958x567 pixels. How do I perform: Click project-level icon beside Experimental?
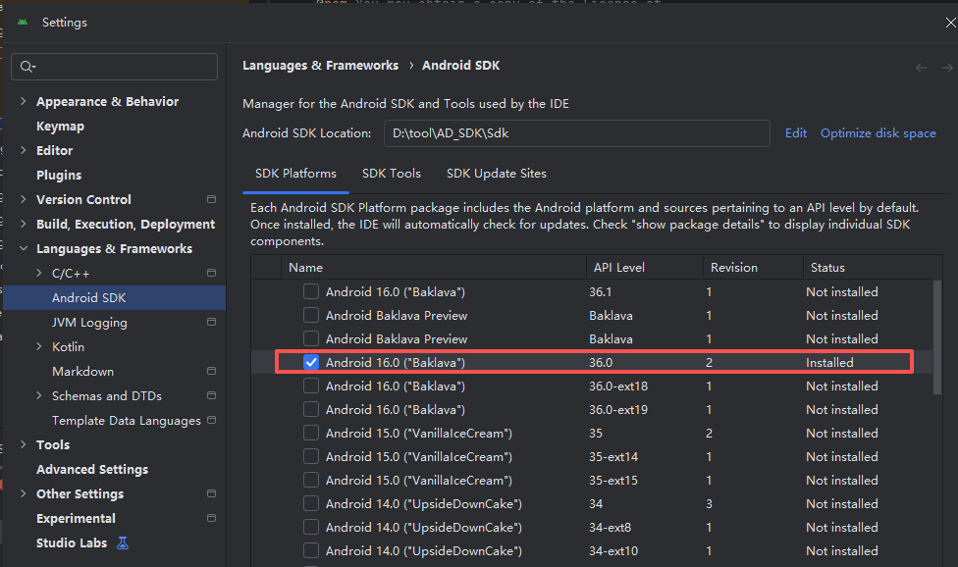211,518
